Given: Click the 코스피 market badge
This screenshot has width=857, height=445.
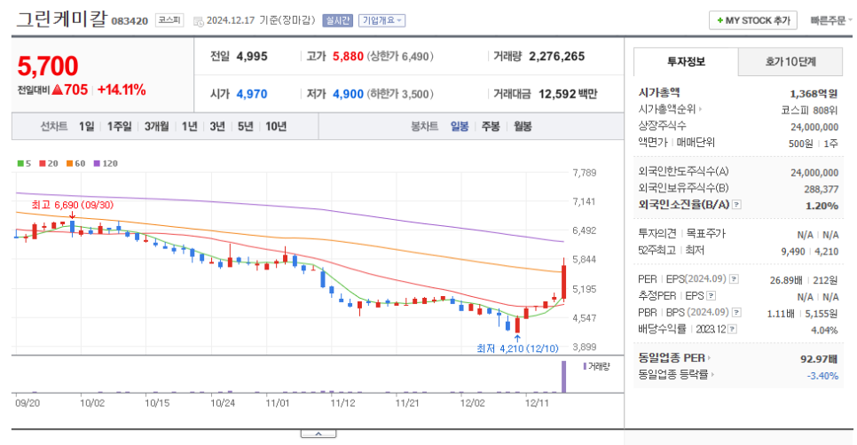Looking at the screenshot, I should [x=169, y=20].
